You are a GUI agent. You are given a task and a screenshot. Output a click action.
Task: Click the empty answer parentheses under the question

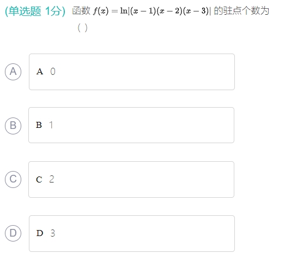click(x=82, y=28)
